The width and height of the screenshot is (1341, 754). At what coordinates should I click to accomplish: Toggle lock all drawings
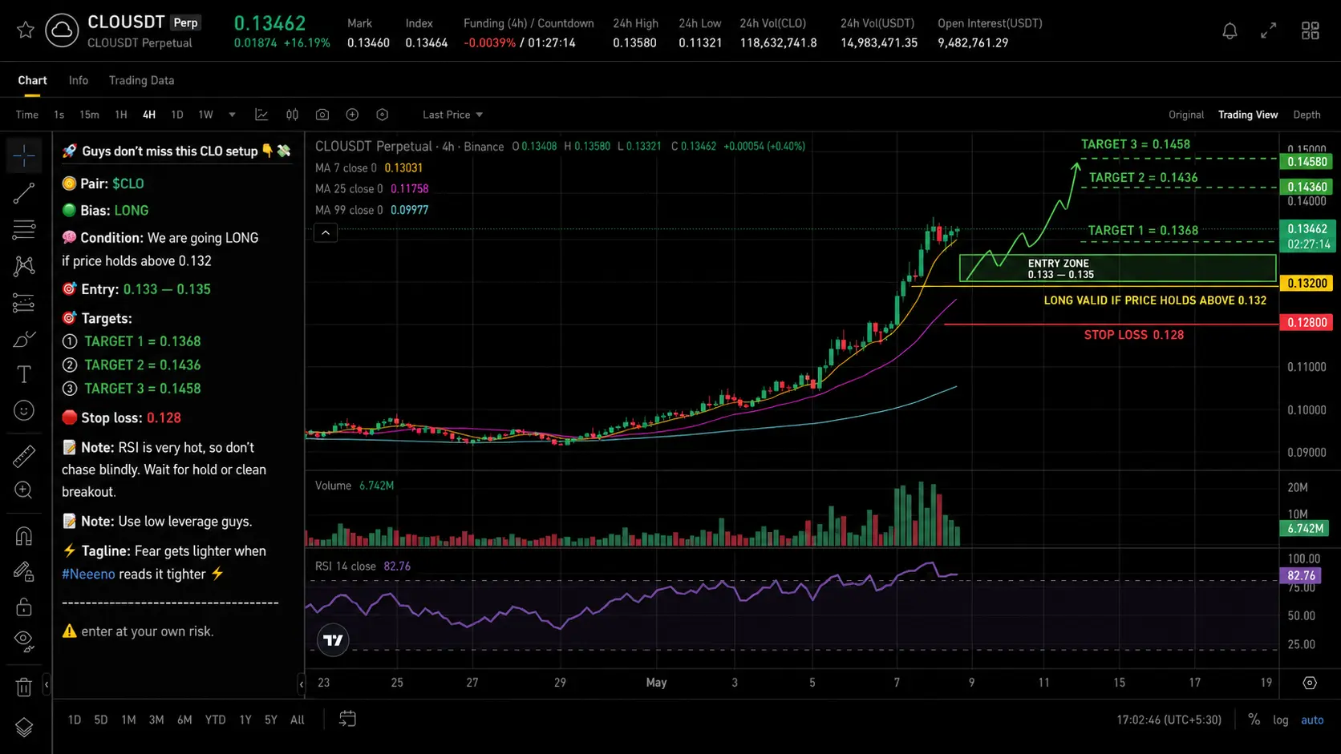coord(24,607)
